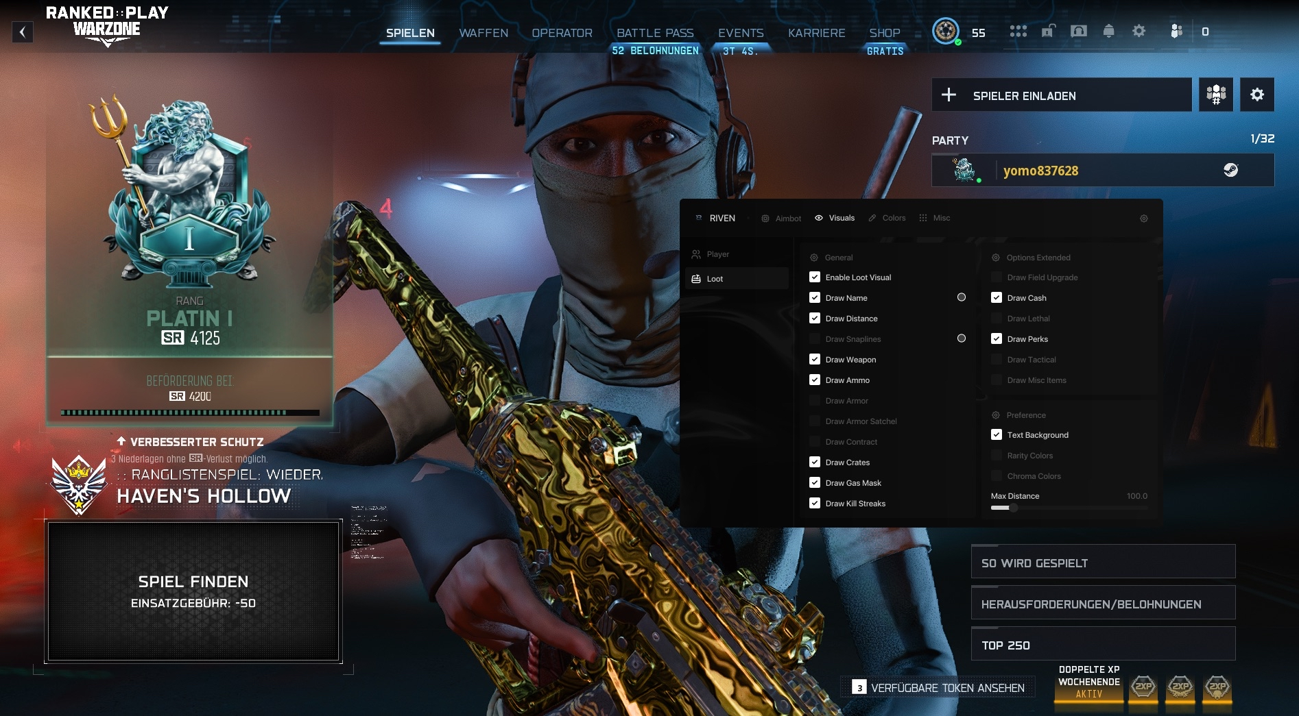Viewport: 1299px width, 716px height.
Task: Click the SPIEL FINDEN button
Action: pyautogui.click(x=193, y=591)
